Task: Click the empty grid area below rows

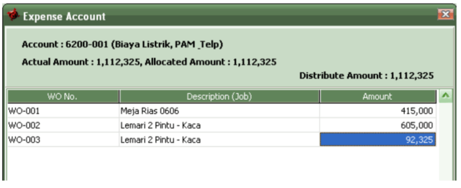Action: pyautogui.click(x=222, y=164)
